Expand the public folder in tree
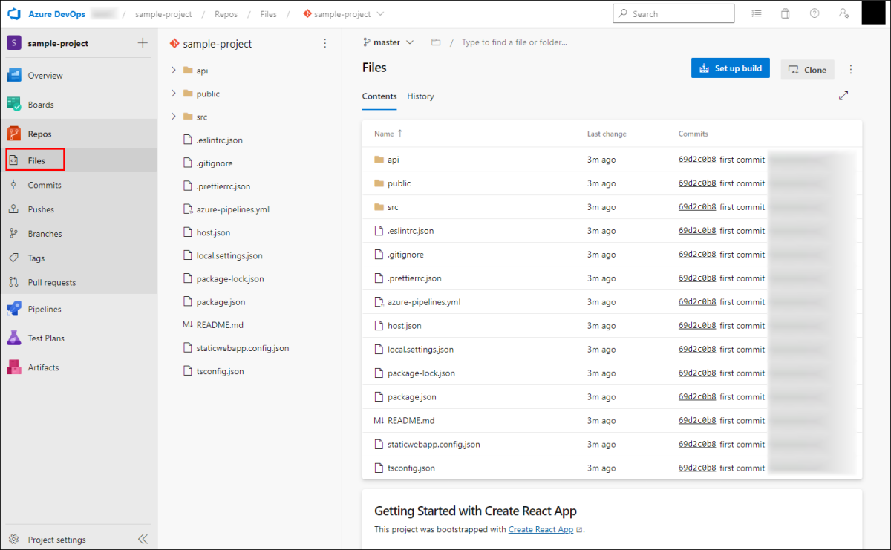Screen dimensions: 891x550 coord(174,94)
